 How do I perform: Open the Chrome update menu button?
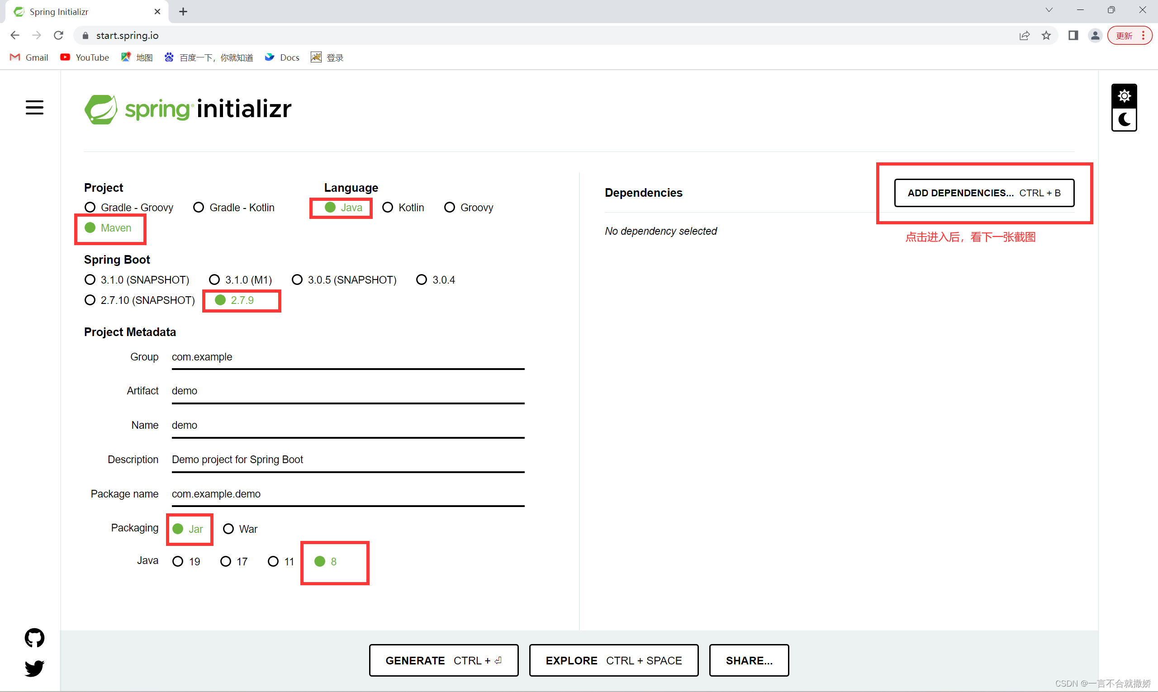[x=1130, y=35]
